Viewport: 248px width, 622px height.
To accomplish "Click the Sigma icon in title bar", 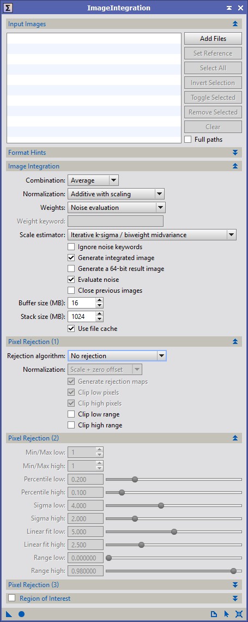I will click(x=9, y=8).
